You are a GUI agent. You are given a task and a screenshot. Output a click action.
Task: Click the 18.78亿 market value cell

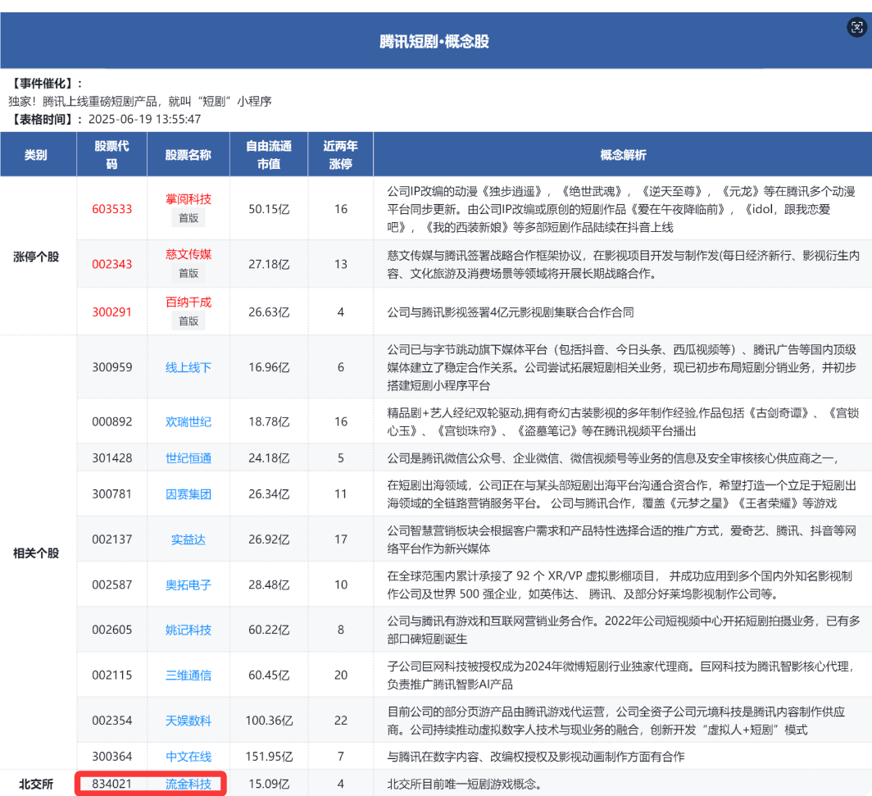tap(269, 421)
